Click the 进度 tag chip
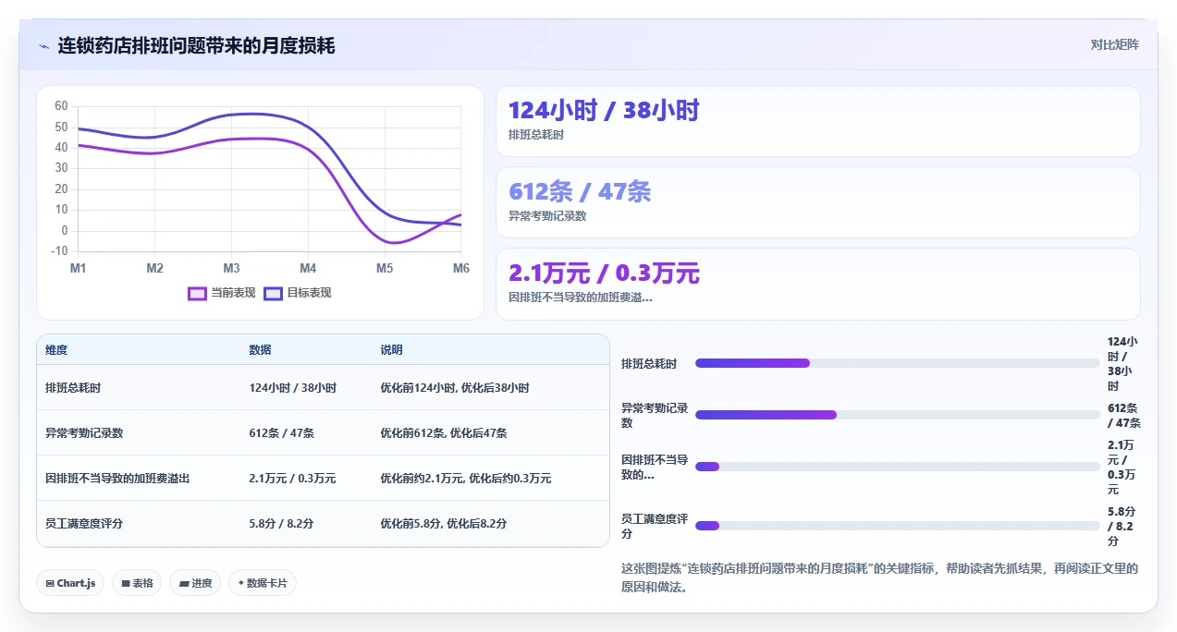 pyautogui.click(x=195, y=583)
